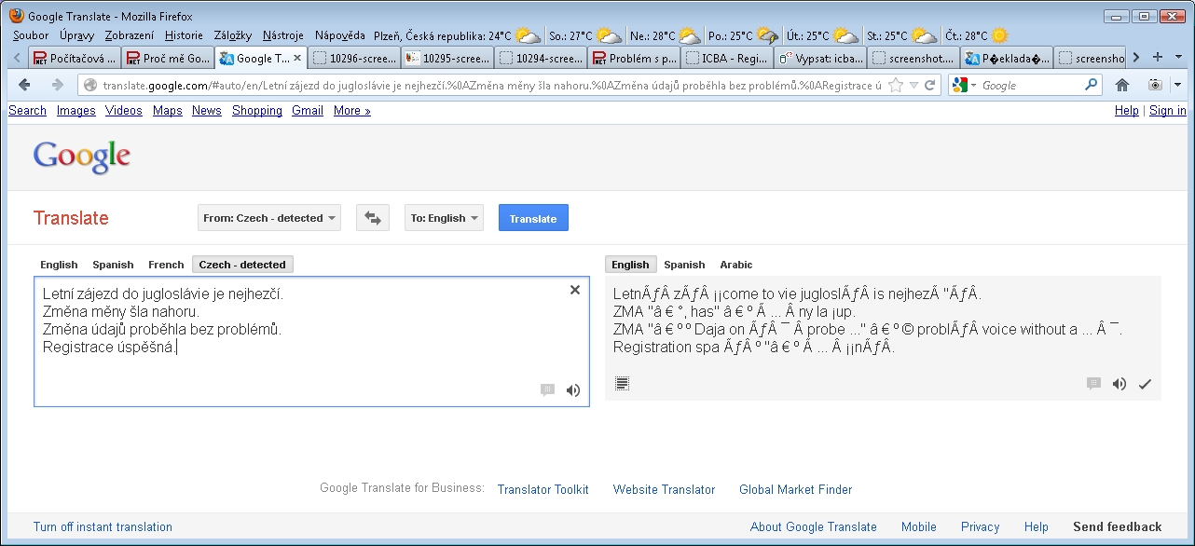The height and width of the screenshot is (546, 1195).
Task: Click the browser address bar URL
Action: click(x=492, y=85)
